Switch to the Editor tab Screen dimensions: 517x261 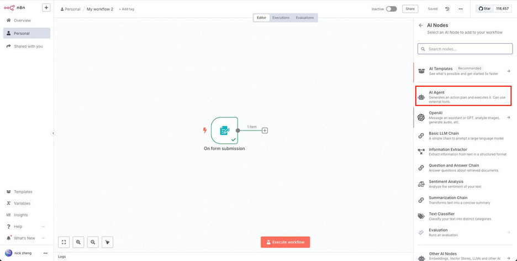[261, 18]
